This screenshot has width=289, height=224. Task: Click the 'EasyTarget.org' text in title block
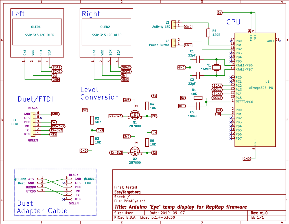click(x=127, y=192)
